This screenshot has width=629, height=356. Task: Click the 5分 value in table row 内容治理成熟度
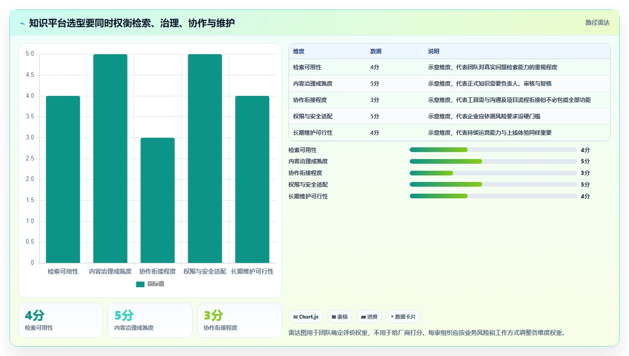point(375,84)
